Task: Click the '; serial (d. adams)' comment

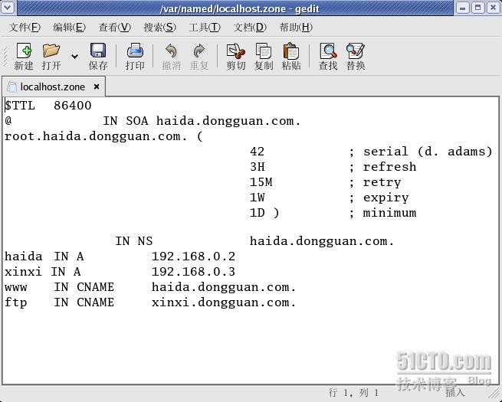Action: tap(420, 152)
